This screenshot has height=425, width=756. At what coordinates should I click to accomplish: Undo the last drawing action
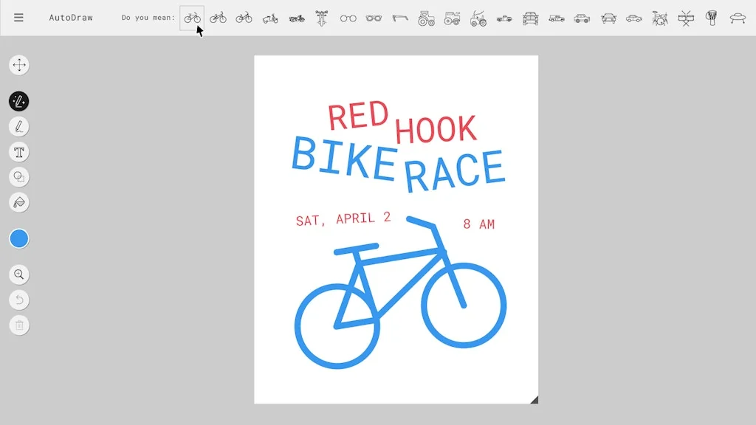pos(19,300)
